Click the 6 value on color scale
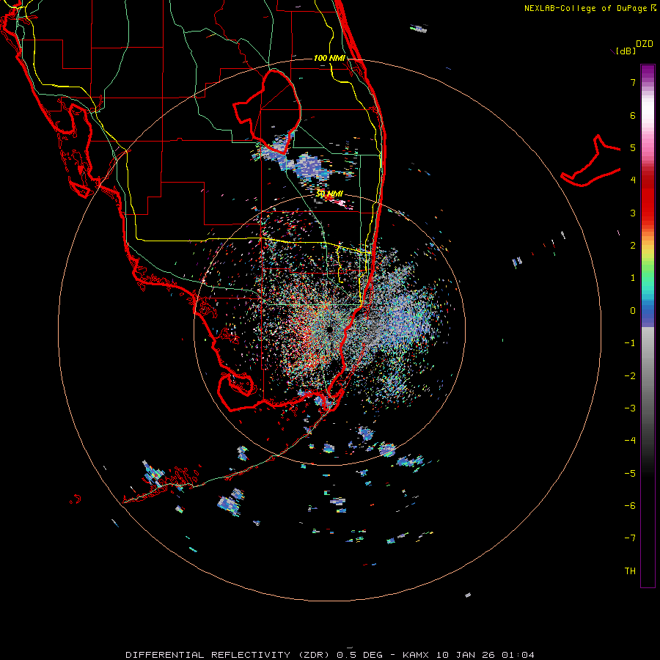This screenshot has width=660, height=660. pos(633,115)
